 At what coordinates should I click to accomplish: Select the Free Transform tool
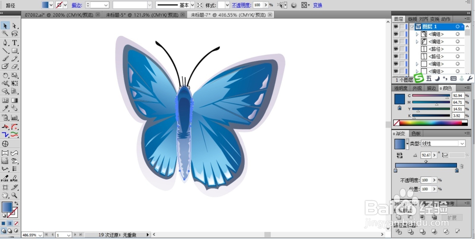[14, 83]
